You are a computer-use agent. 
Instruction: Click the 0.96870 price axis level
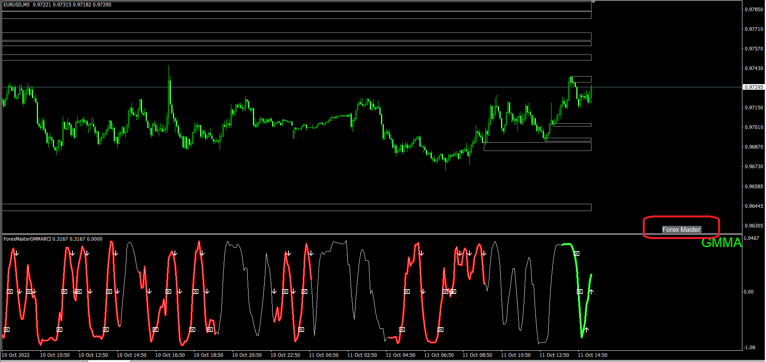tap(754, 147)
